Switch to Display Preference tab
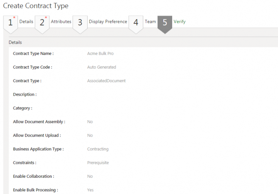The width and height of the screenshot is (278, 194). (x=108, y=22)
